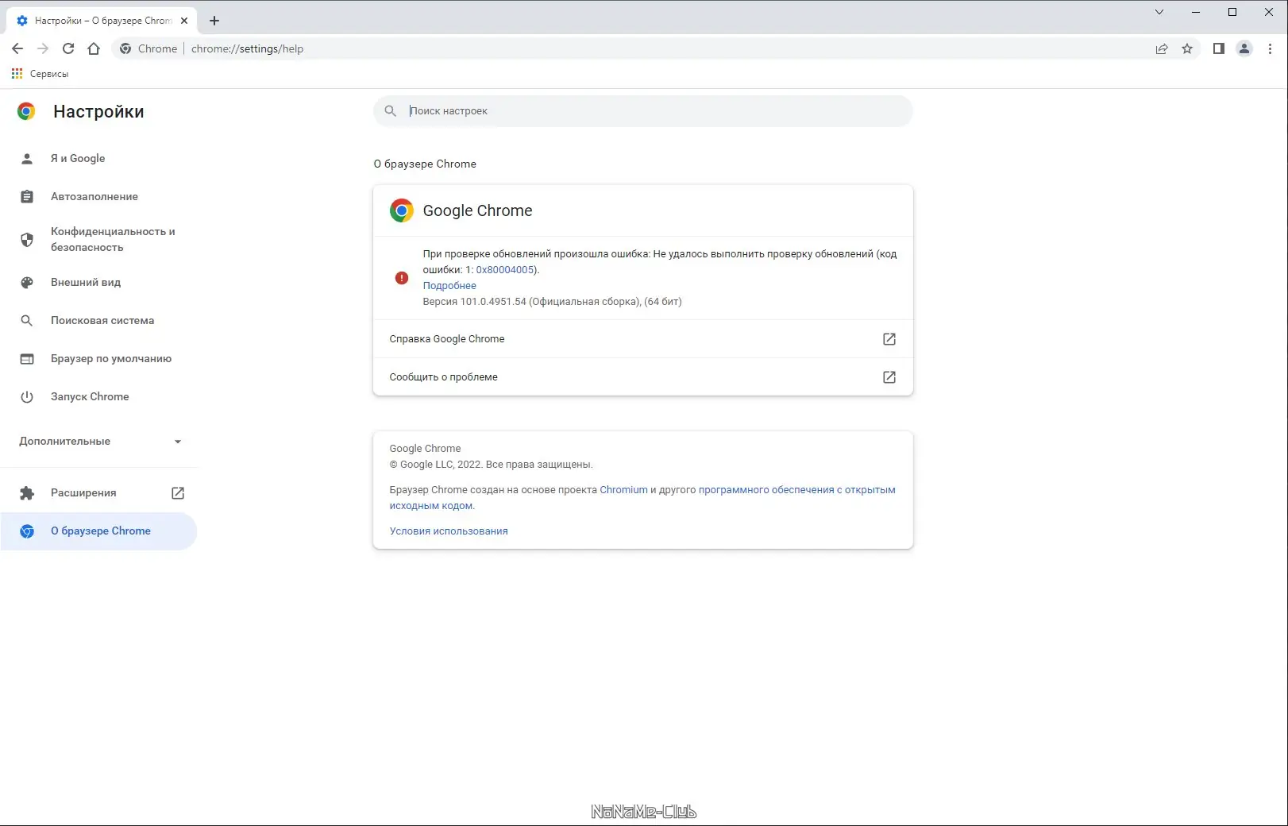Click the Условия использования link
Viewport: 1288px width, 826px height.
pos(449,531)
